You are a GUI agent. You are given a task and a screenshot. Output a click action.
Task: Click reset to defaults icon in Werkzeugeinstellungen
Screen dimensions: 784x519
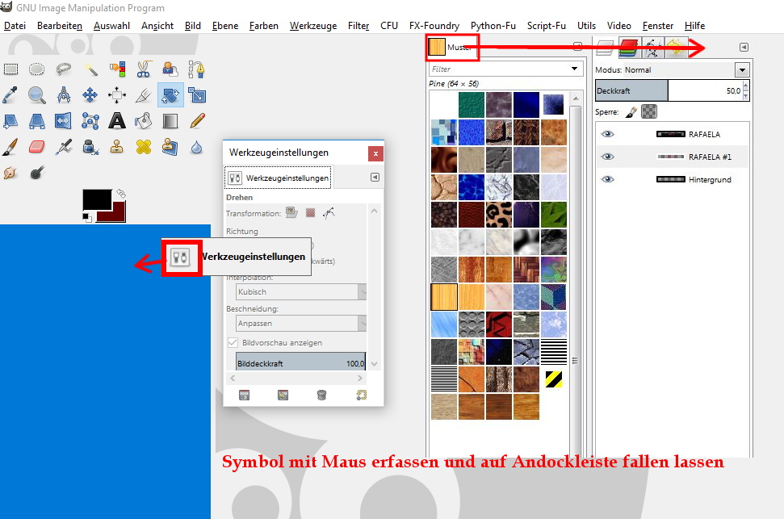[x=361, y=396]
